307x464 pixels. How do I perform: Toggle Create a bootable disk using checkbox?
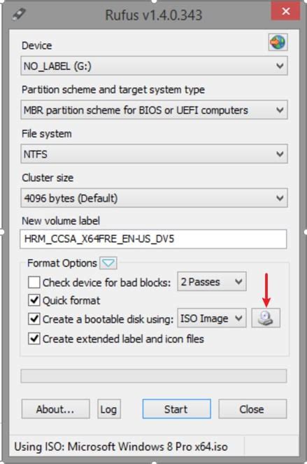click(34, 318)
